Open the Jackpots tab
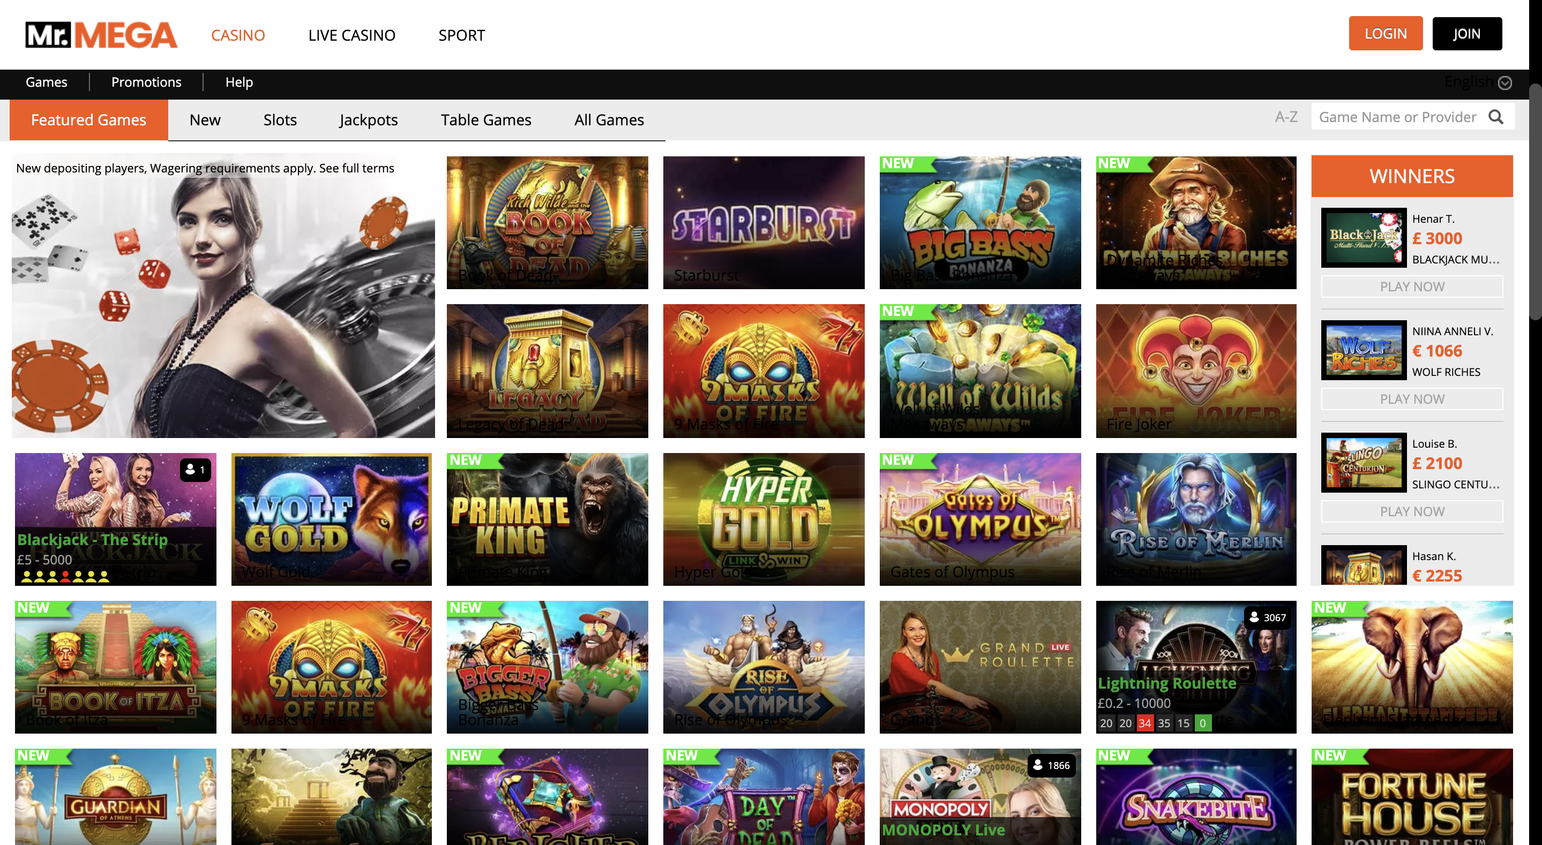The image size is (1542, 845). (x=368, y=120)
